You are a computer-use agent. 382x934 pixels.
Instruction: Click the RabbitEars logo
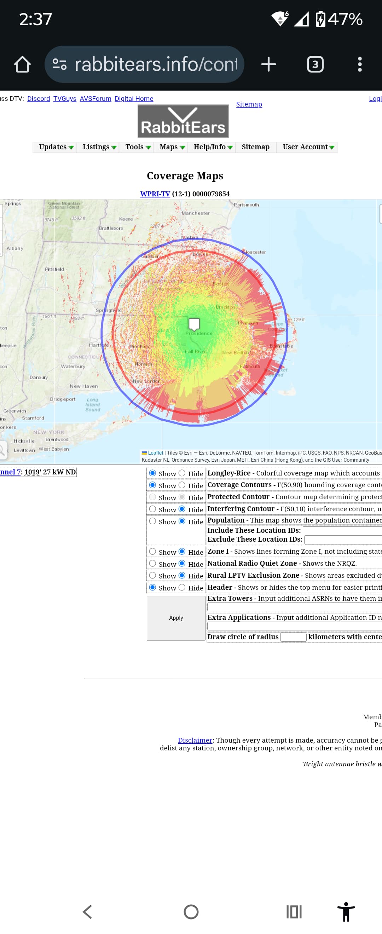[183, 121]
